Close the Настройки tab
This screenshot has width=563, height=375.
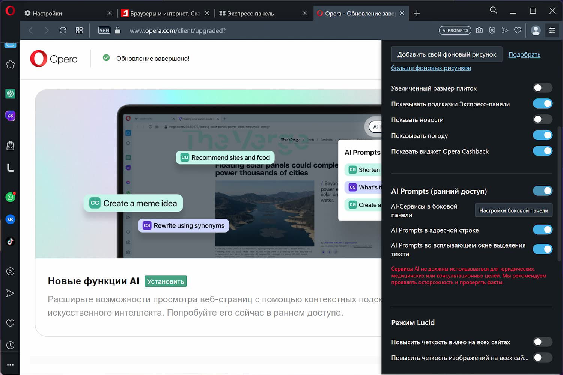click(x=110, y=13)
